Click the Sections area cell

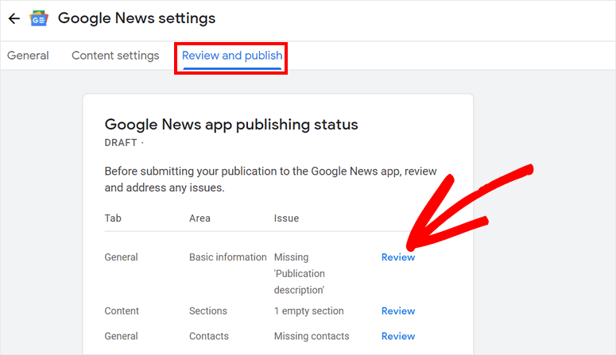pyautogui.click(x=208, y=311)
